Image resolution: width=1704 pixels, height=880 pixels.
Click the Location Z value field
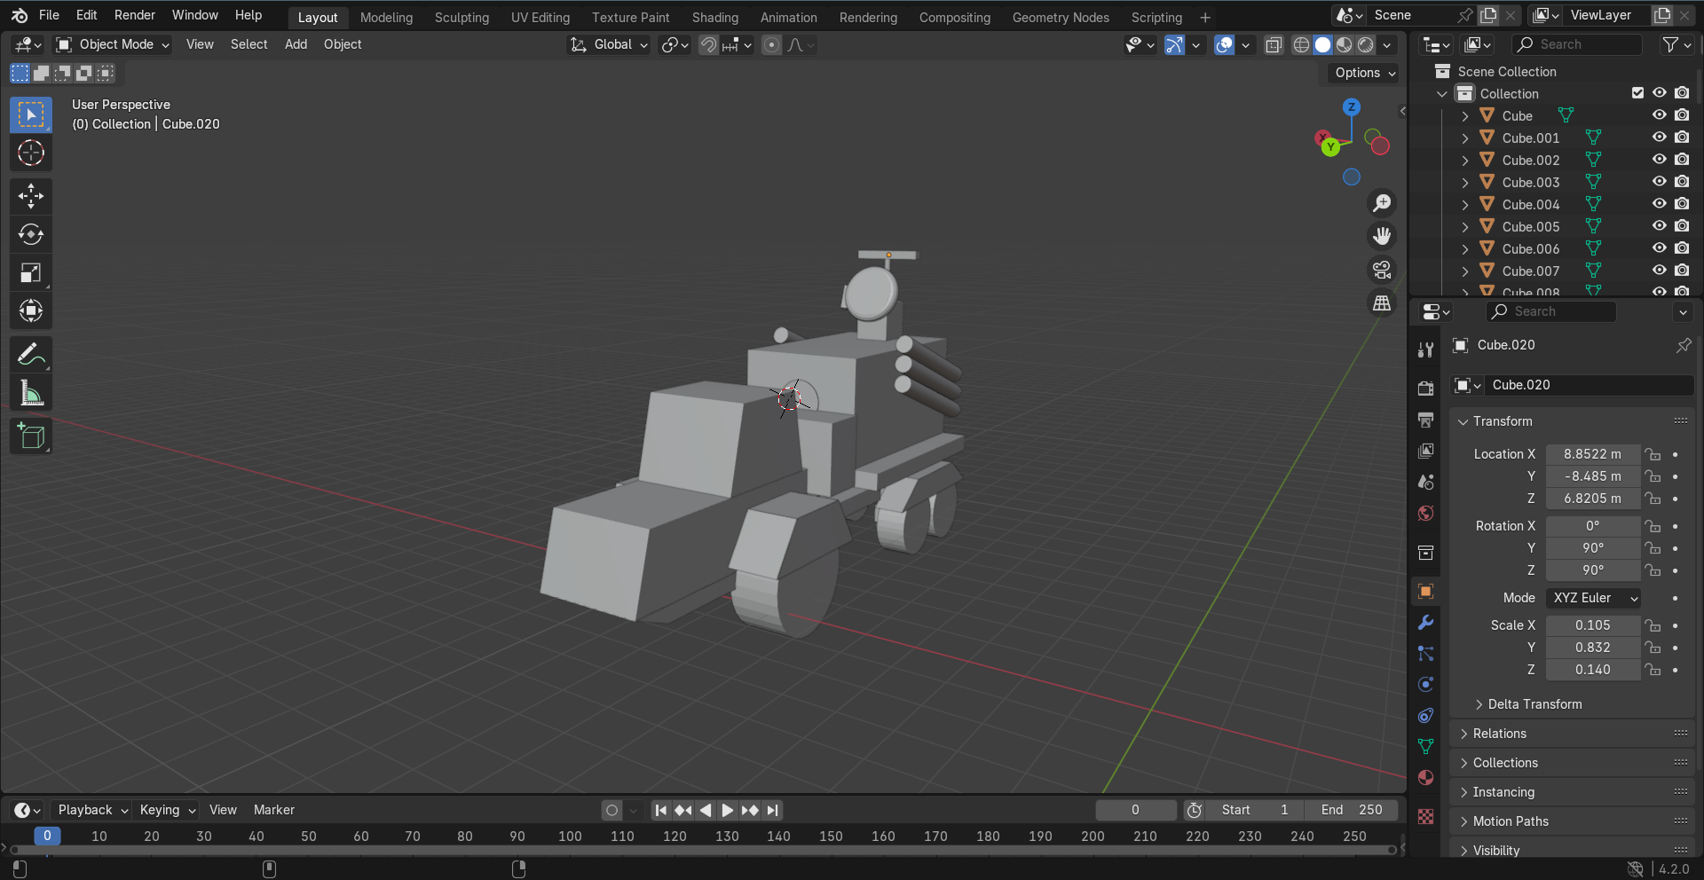(1593, 499)
